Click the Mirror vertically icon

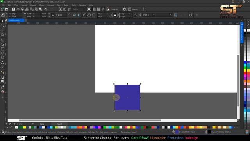pyautogui.click(x=79, y=15)
